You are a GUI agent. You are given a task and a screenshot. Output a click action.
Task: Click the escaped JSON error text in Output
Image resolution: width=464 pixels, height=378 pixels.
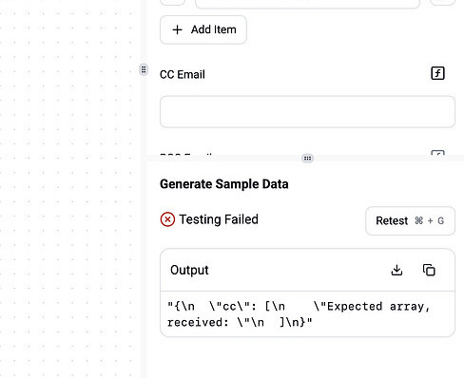click(x=299, y=314)
